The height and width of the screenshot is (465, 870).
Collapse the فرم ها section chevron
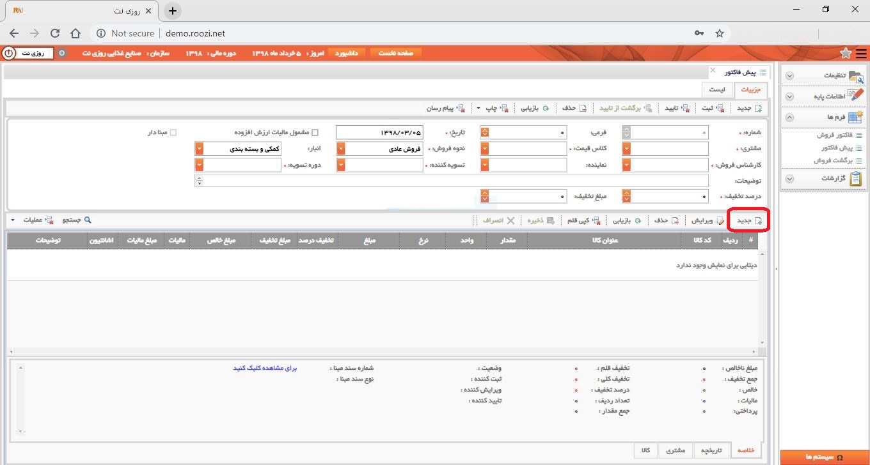point(789,118)
